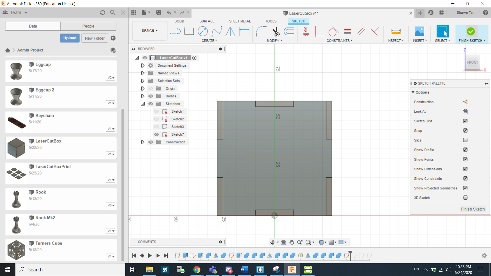Screen dimensions: 491x276
Task: Select the Trim scissors tool
Action: [275, 31]
